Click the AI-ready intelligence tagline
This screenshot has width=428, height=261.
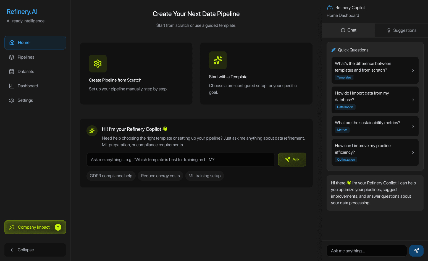coord(26,21)
